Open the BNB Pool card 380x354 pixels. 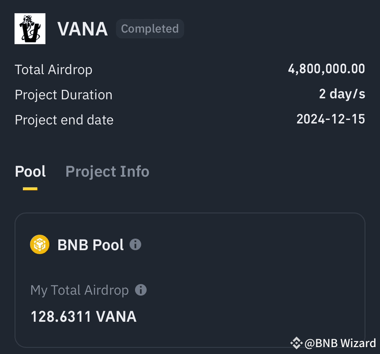190,280
